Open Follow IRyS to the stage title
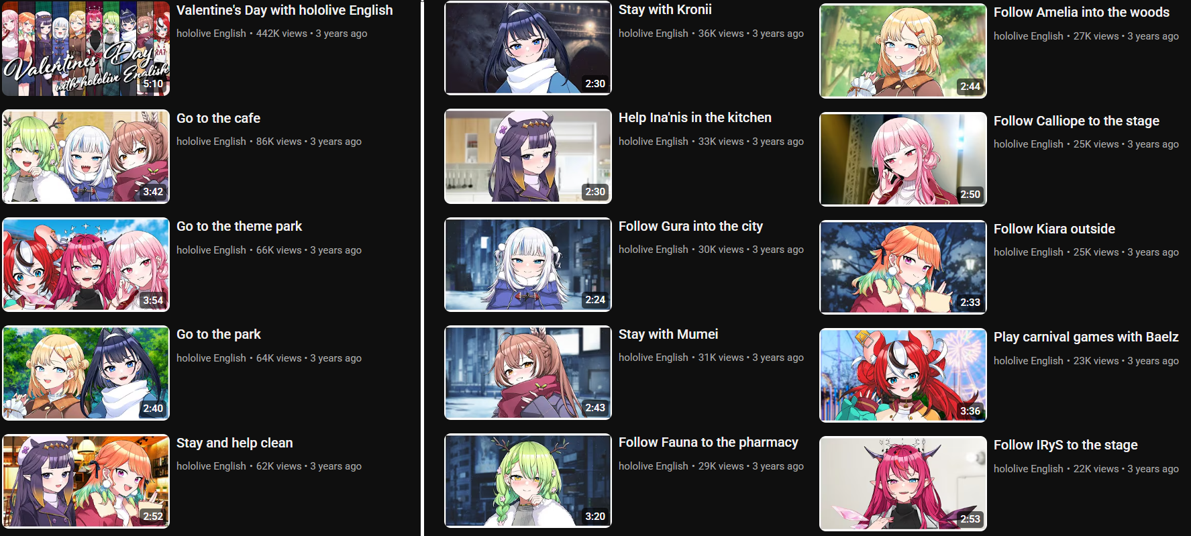This screenshot has width=1191, height=536. coord(1066,445)
